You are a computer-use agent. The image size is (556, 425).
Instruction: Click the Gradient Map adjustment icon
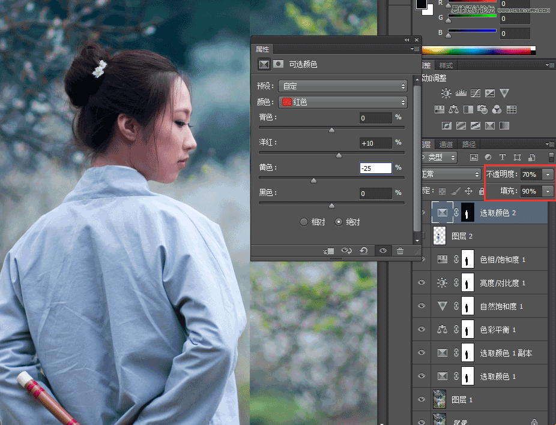pos(504,125)
